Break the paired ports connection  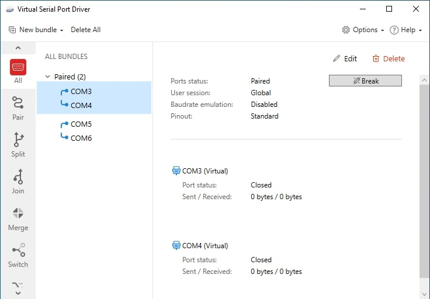pos(365,81)
